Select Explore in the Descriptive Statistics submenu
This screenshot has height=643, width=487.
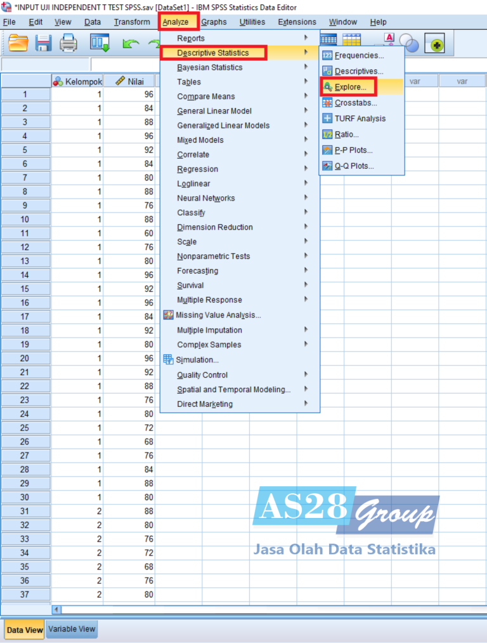[350, 87]
